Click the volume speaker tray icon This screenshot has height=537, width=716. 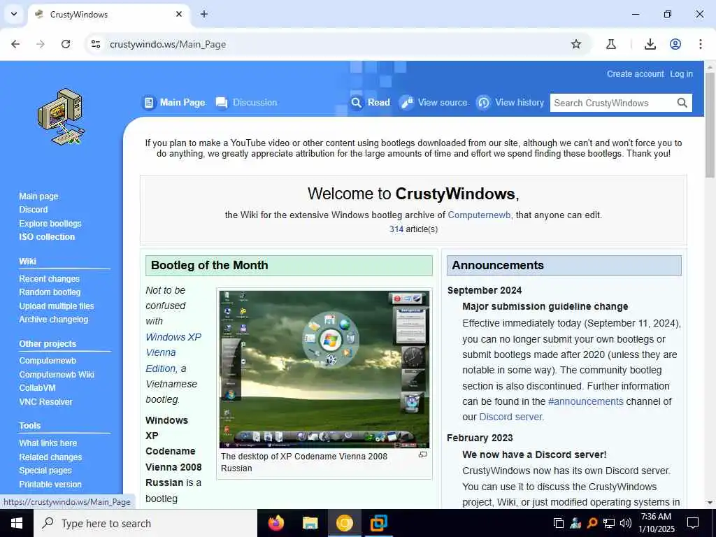(x=626, y=523)
